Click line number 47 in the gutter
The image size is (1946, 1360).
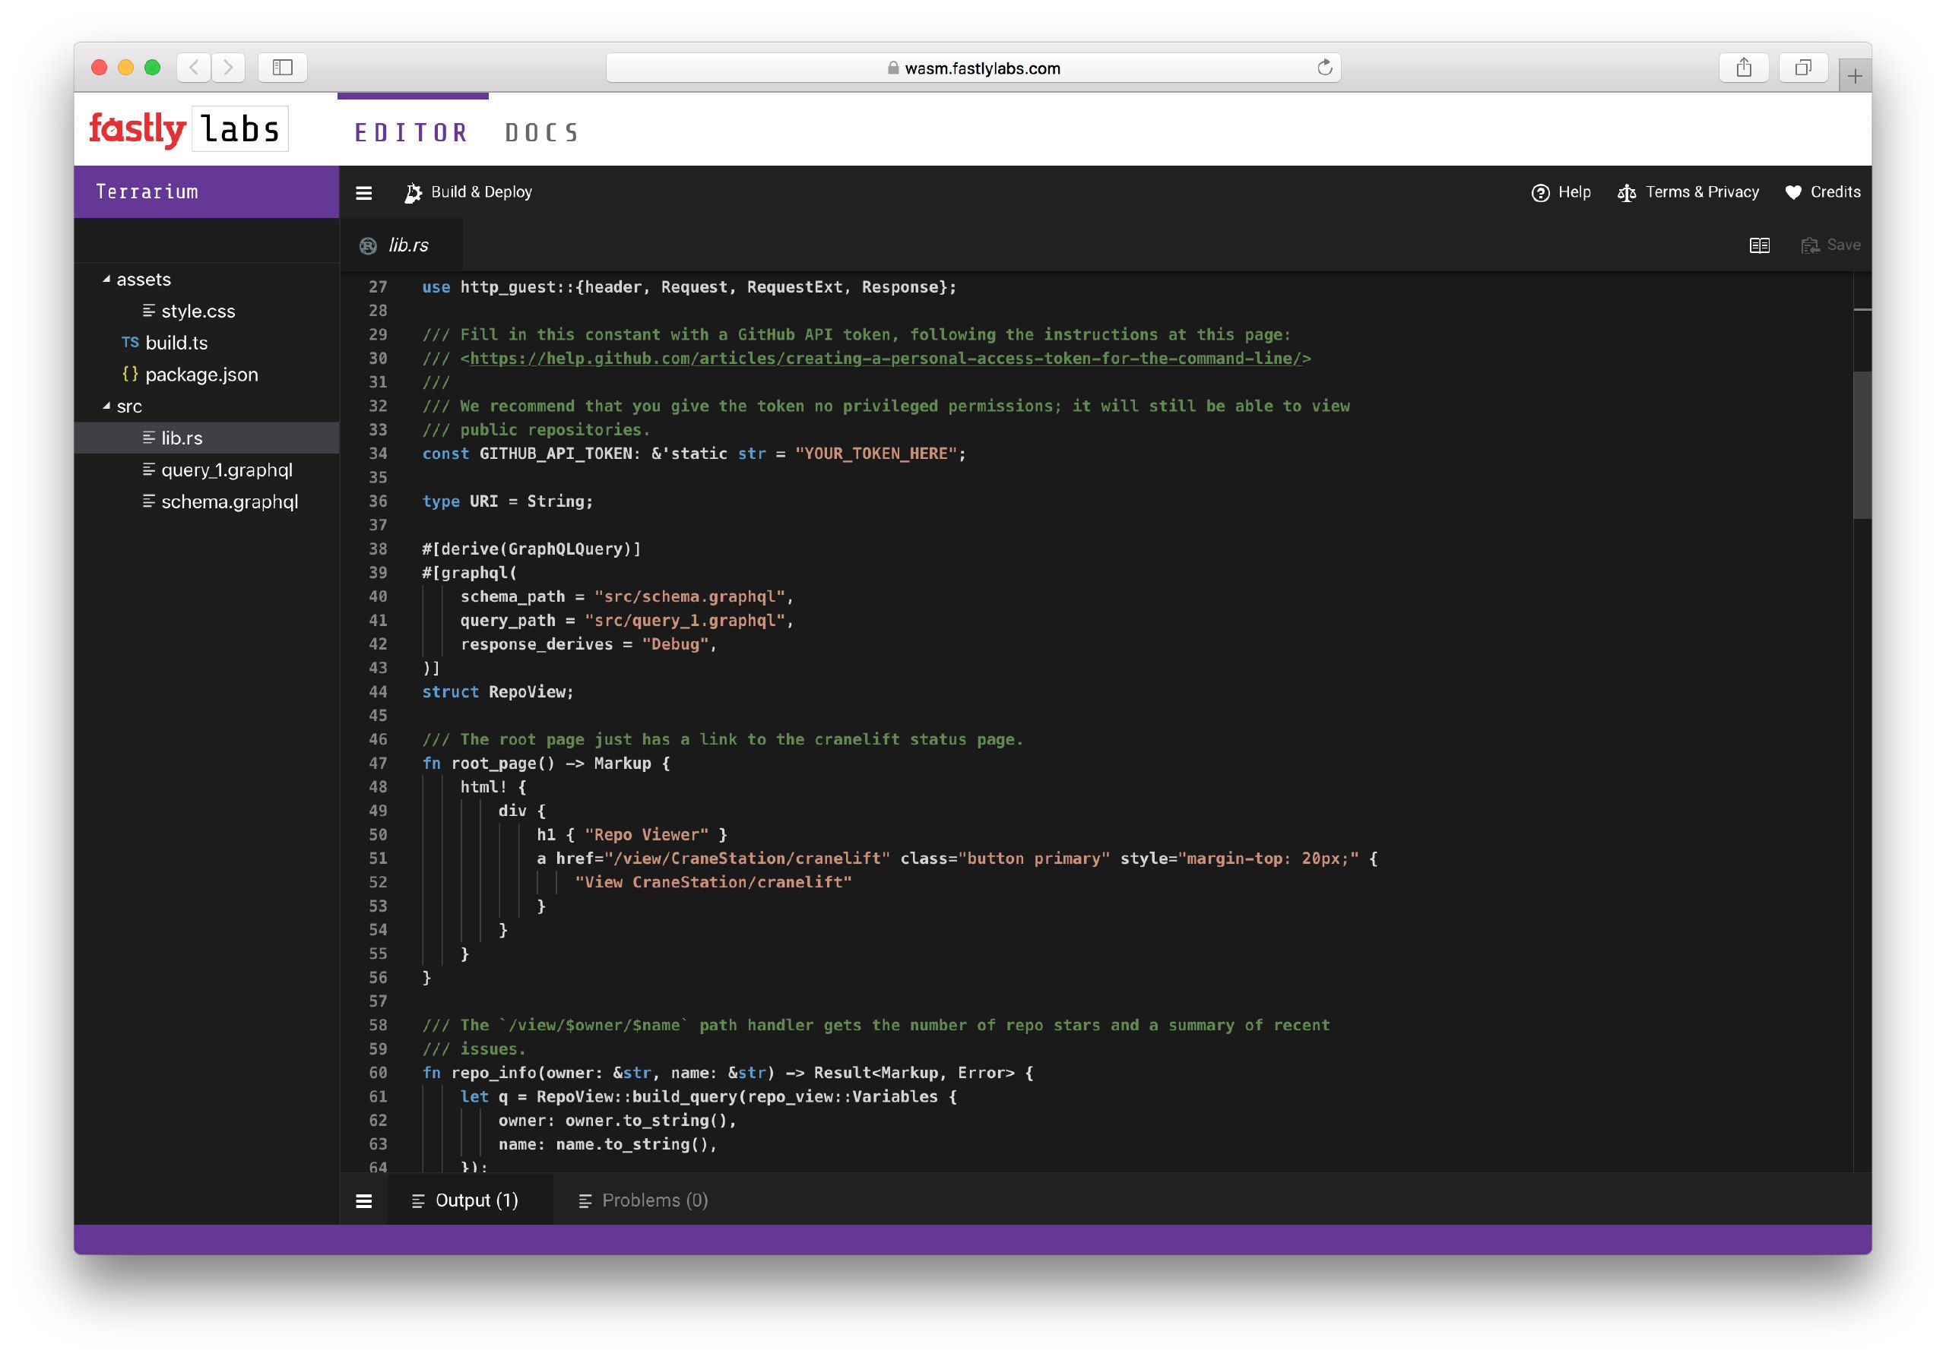pos(378,763)
